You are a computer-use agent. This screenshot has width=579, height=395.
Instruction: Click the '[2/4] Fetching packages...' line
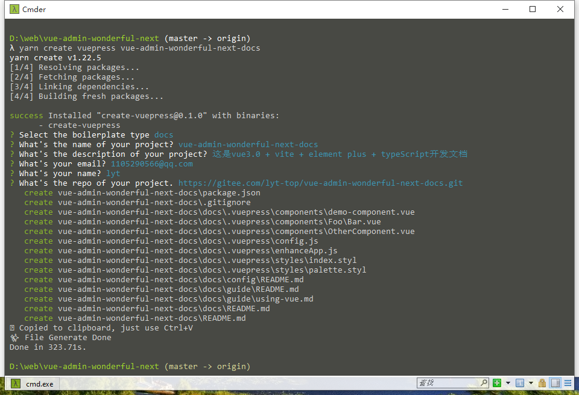(x=72, y=77)
